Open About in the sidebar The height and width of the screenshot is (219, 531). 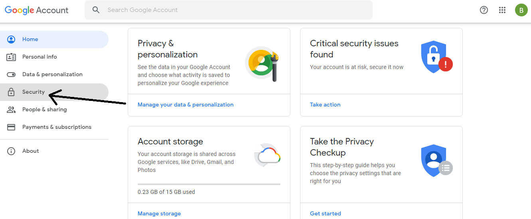click(54, 151)
